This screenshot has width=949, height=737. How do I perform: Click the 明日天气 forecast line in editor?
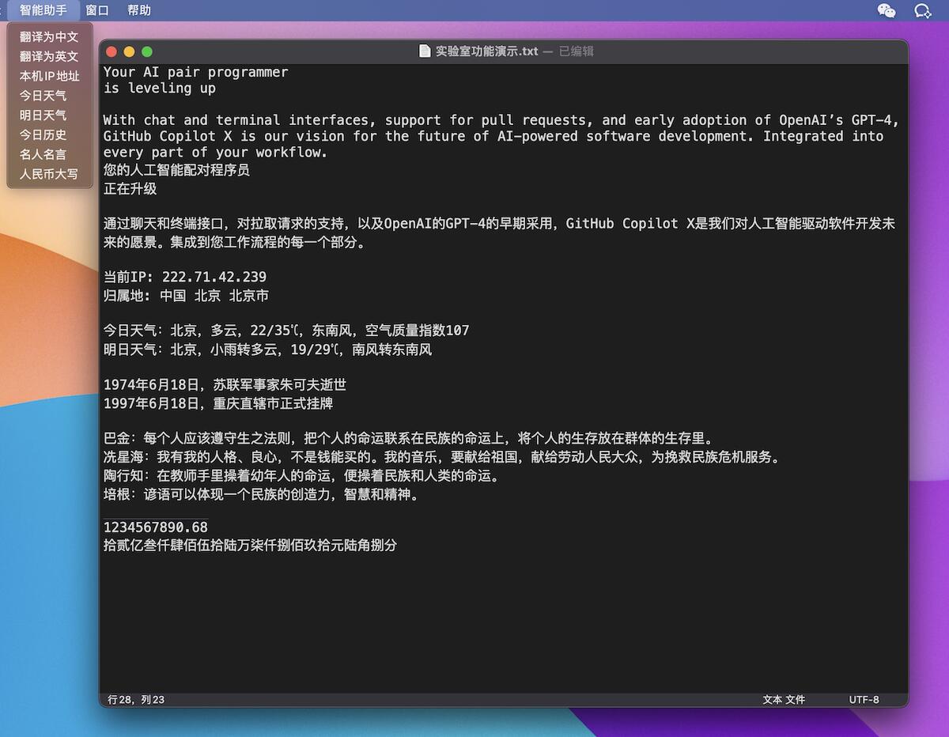268,350
